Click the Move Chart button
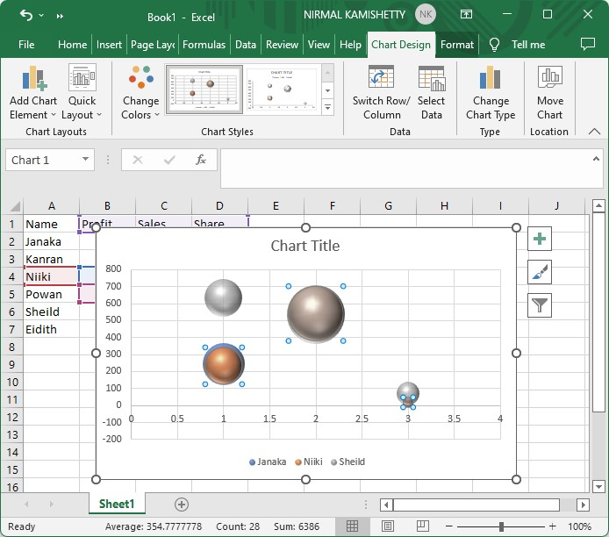Screen dimensions: 609x537 click(x=550, y=95)
